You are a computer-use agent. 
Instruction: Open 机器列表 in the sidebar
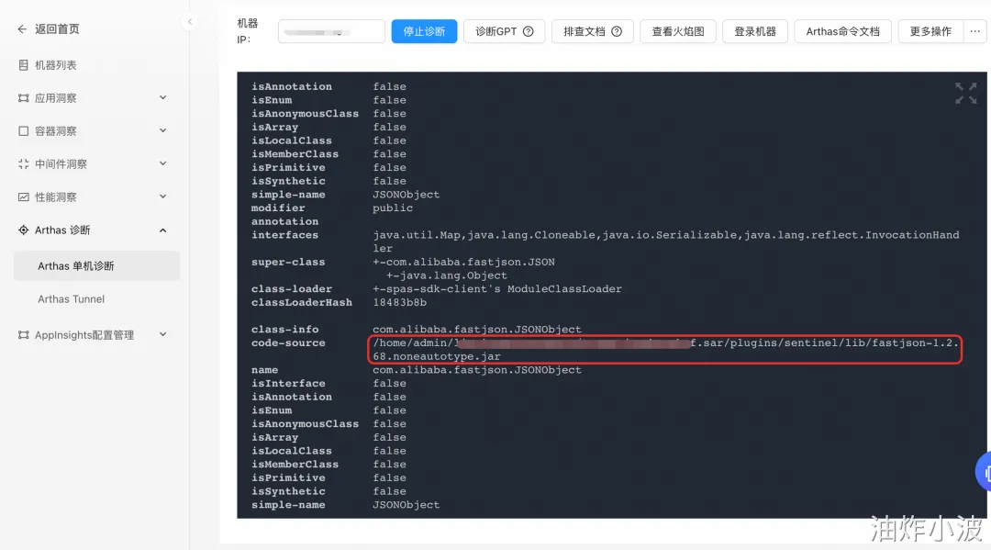click(56, 65)
